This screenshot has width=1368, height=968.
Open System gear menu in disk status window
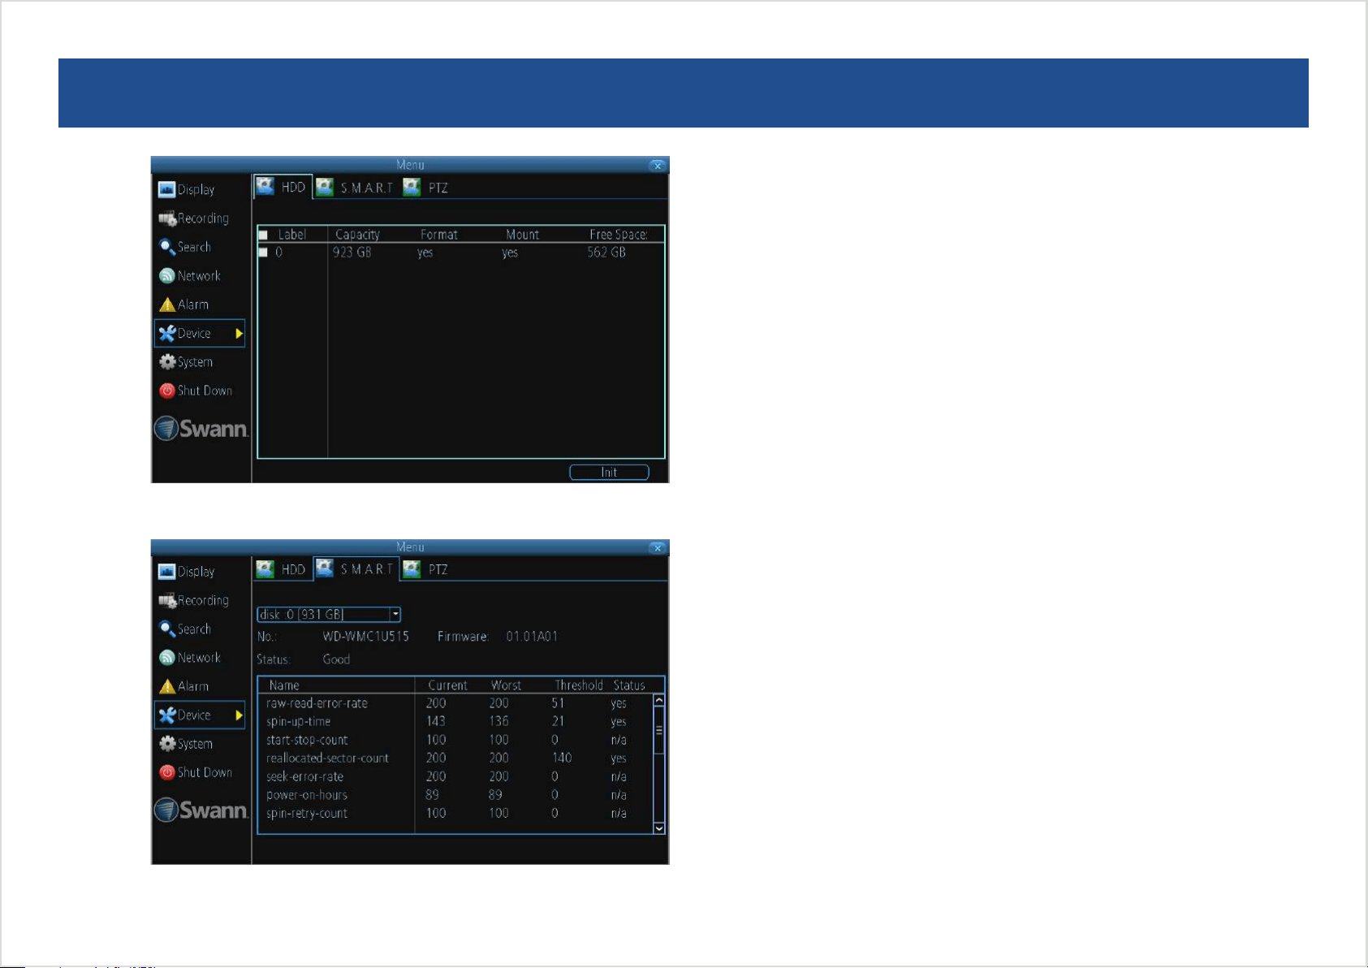click(167, 744)
